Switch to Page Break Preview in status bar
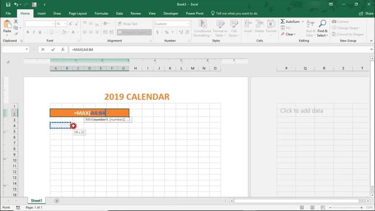The height and width of the screenshot is (211, 375). [x=323, y=207]
